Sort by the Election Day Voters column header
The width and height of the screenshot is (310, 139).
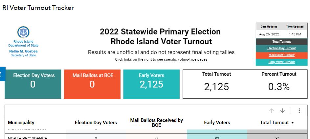tap(96, 123)
